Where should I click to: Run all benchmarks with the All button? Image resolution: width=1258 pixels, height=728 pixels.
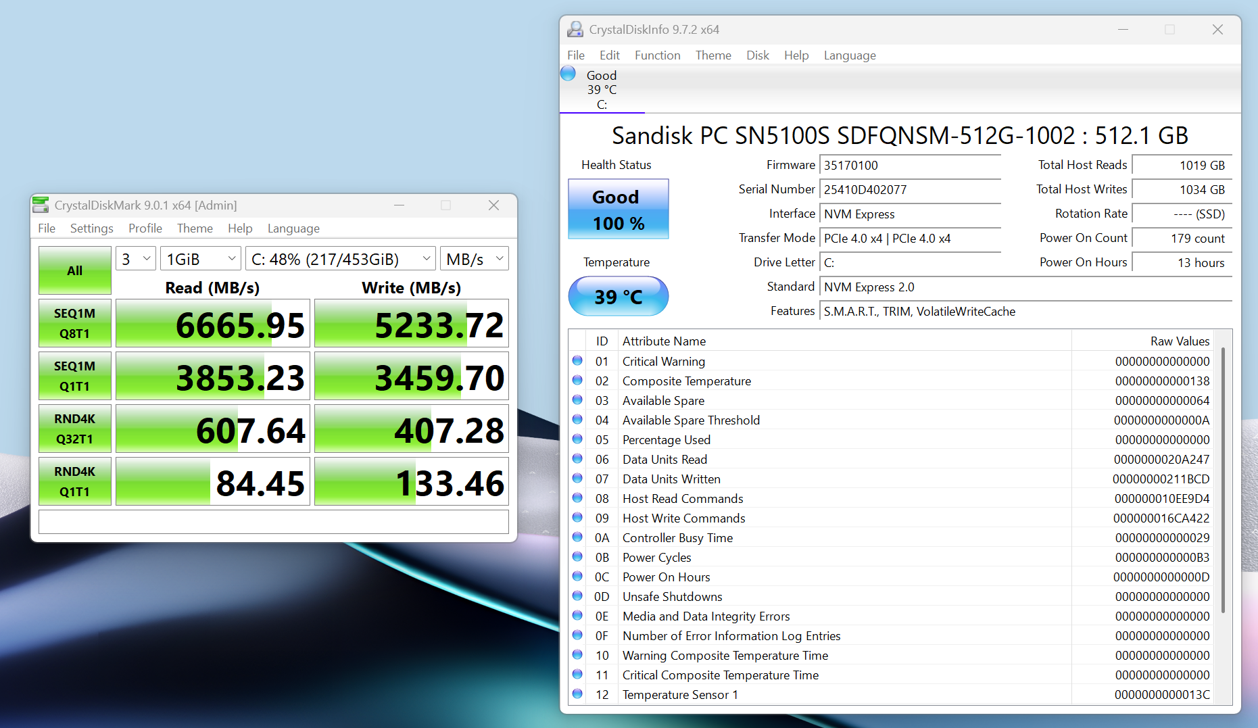coord(75,270)
